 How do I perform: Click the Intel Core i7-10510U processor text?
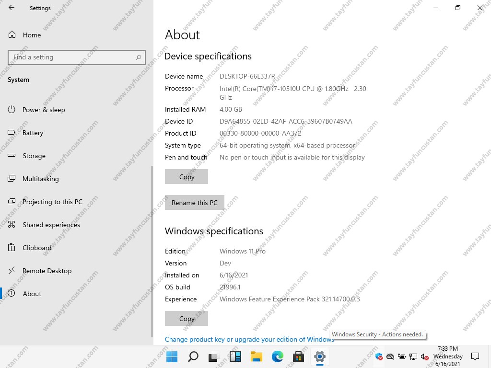pos(293,93)
